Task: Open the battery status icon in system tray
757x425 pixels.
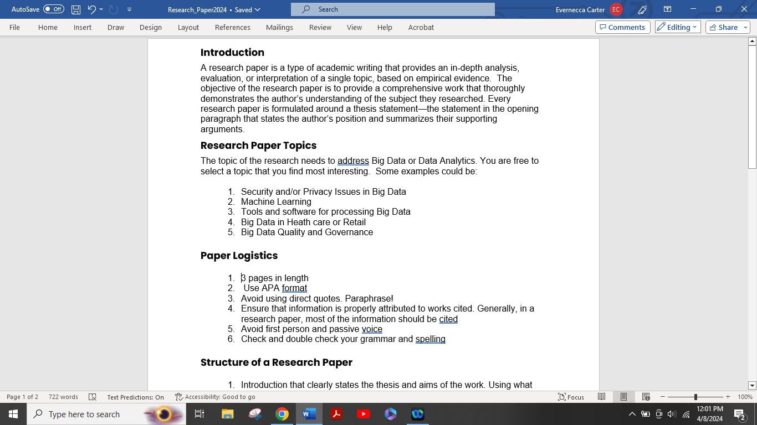Action: (x=646, y=414)
